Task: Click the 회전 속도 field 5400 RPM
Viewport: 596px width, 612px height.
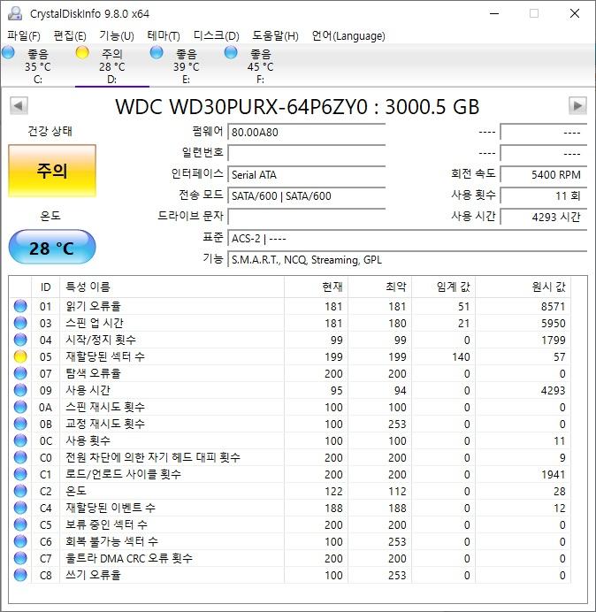Action: tap(544, 174)
